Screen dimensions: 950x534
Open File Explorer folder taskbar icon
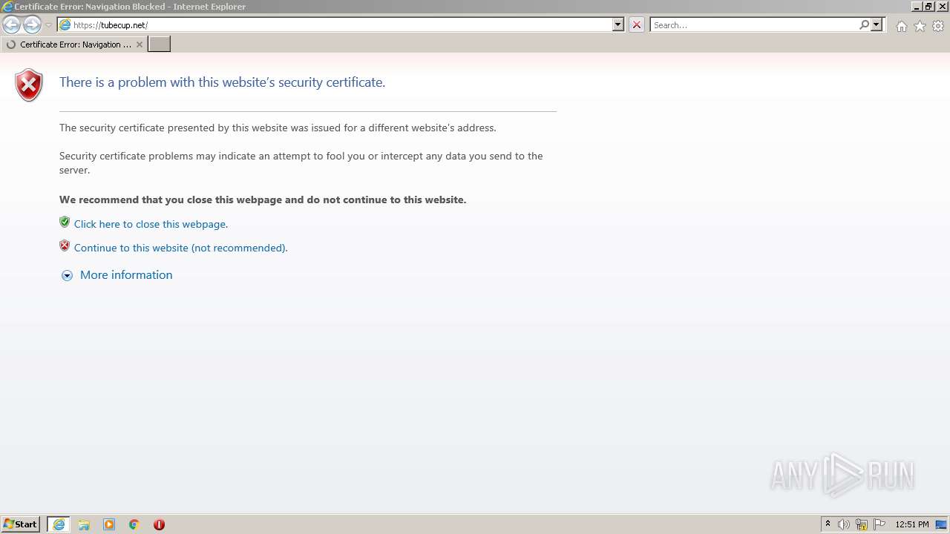coord(84,524)
